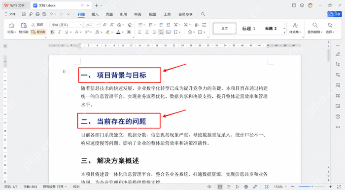
Task: Click the help question mark in right sidebar
Action: [338, 116]
